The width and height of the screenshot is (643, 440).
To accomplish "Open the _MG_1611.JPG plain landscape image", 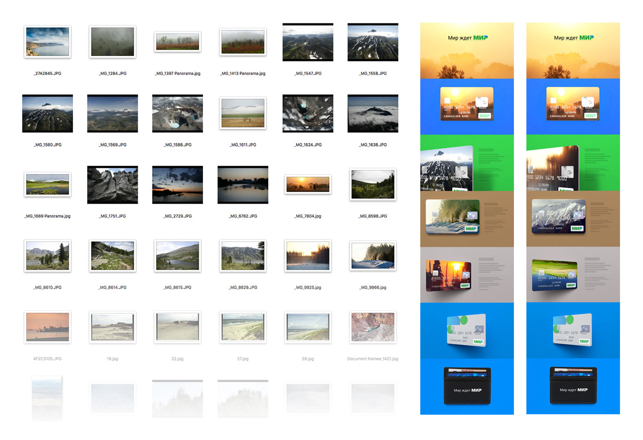I will 243,113.
